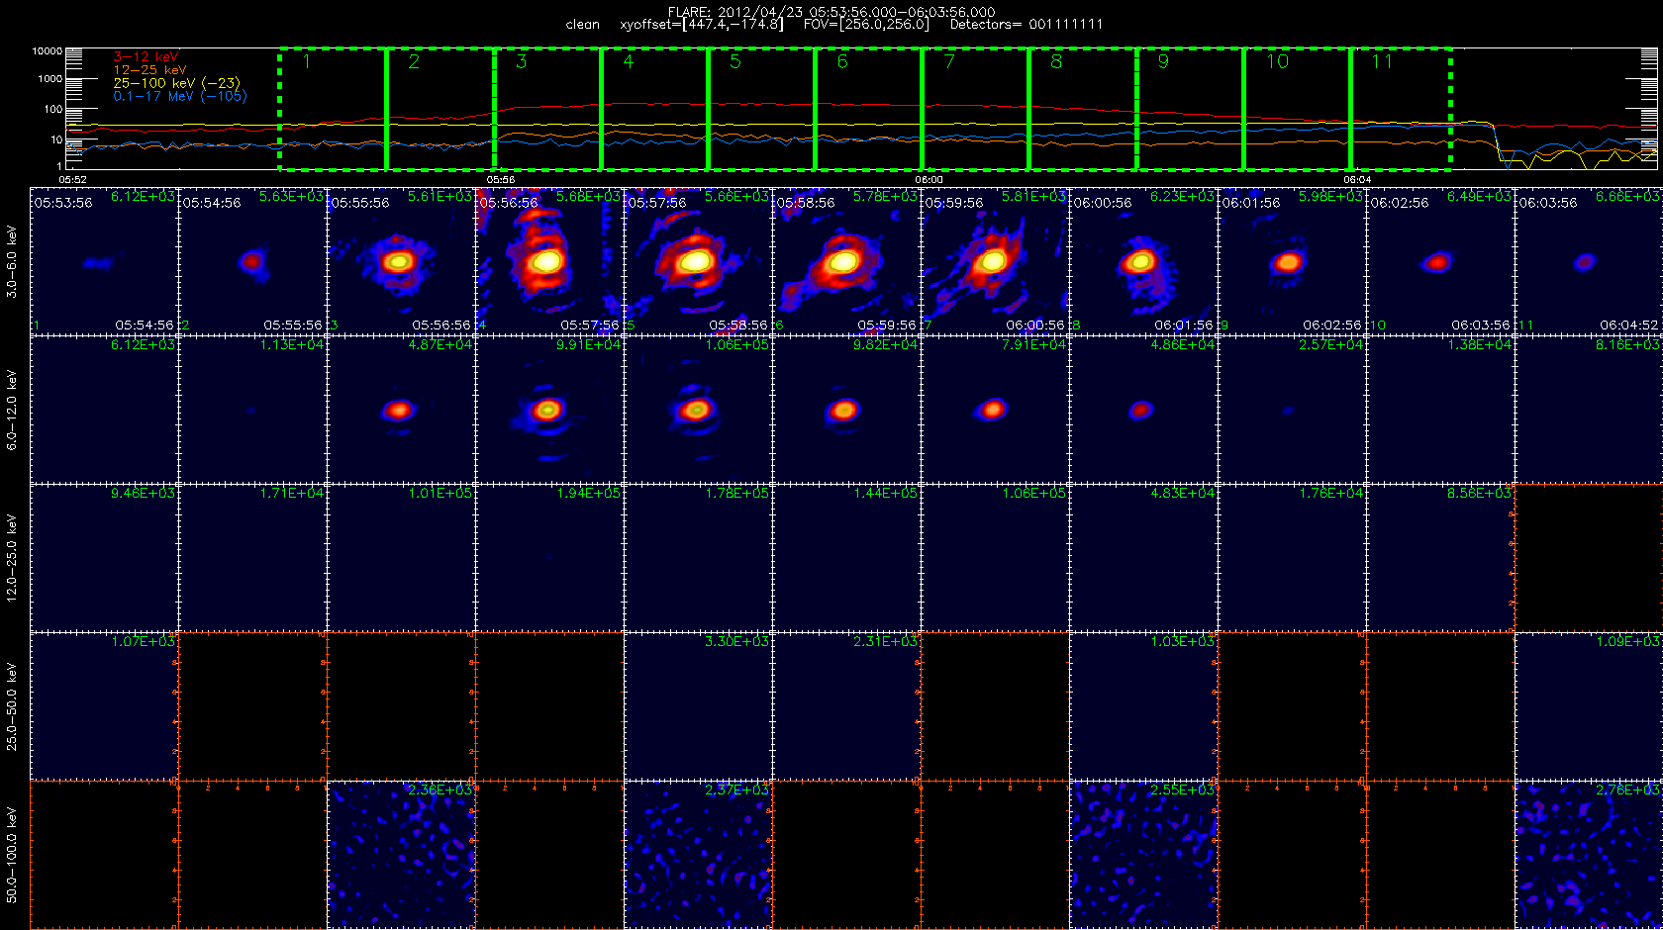Viewport: 1663px width, 930px height.
Task: Click the '12.0-25.0 keV' row label
Action: click(12, 558)
